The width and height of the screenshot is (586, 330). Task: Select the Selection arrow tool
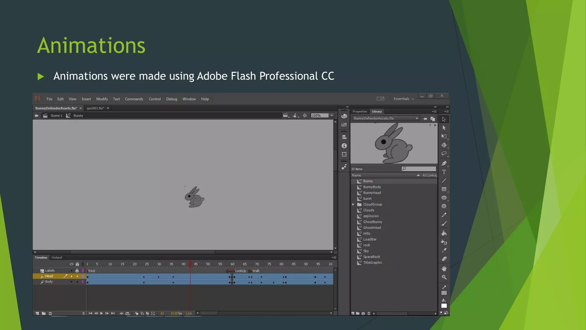click(444, 119)
